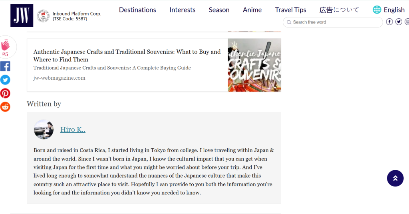The height and width of the screenshot is (214, 409).
Task: Click the JW site logo
Action: coord(22,16)
